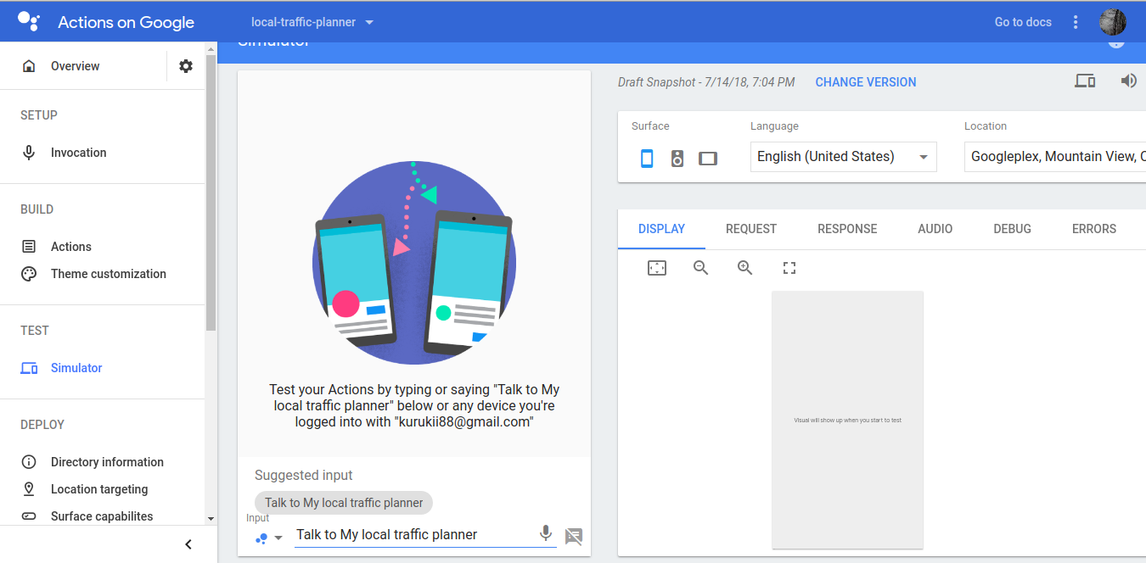The width and height of the screenshot is (1146, 563).
Task: Switch to the DISPLAY tab
Action: click(x=662, y=229)
